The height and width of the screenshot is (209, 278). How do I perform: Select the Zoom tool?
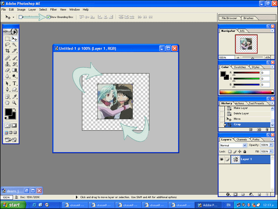(x=14, y=103)
